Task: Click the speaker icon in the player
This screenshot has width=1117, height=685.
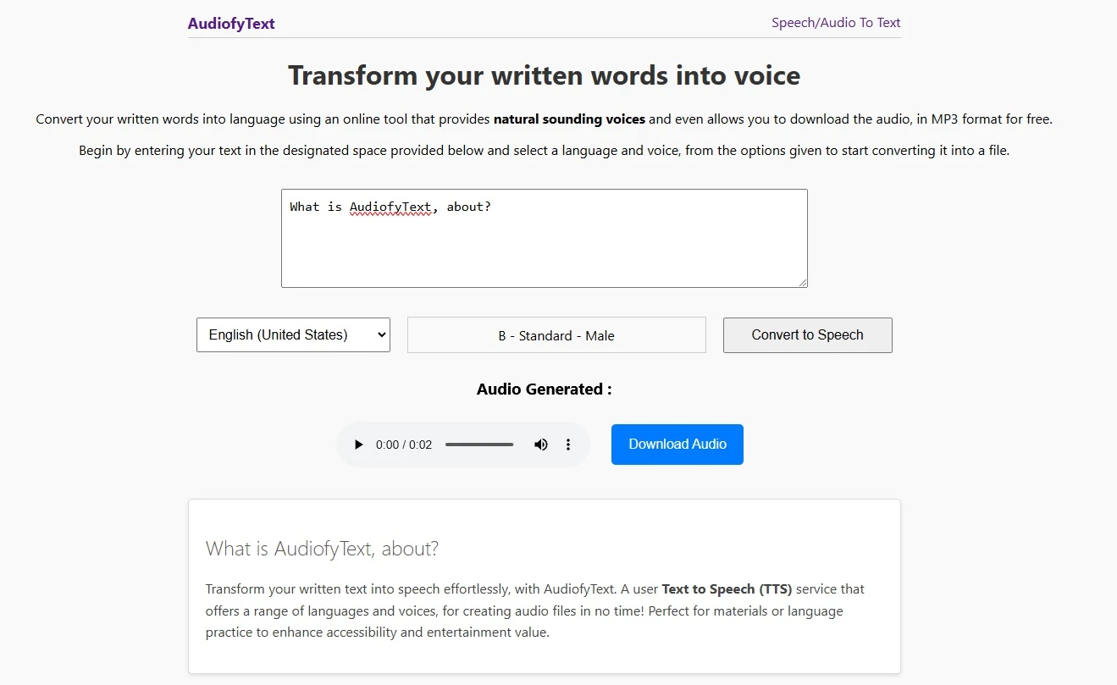Action: 541,444
